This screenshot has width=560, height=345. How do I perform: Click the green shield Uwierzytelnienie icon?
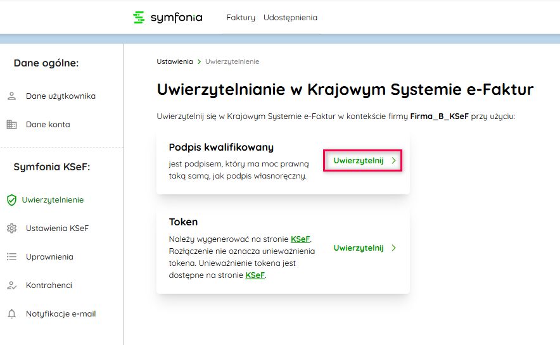11,200
